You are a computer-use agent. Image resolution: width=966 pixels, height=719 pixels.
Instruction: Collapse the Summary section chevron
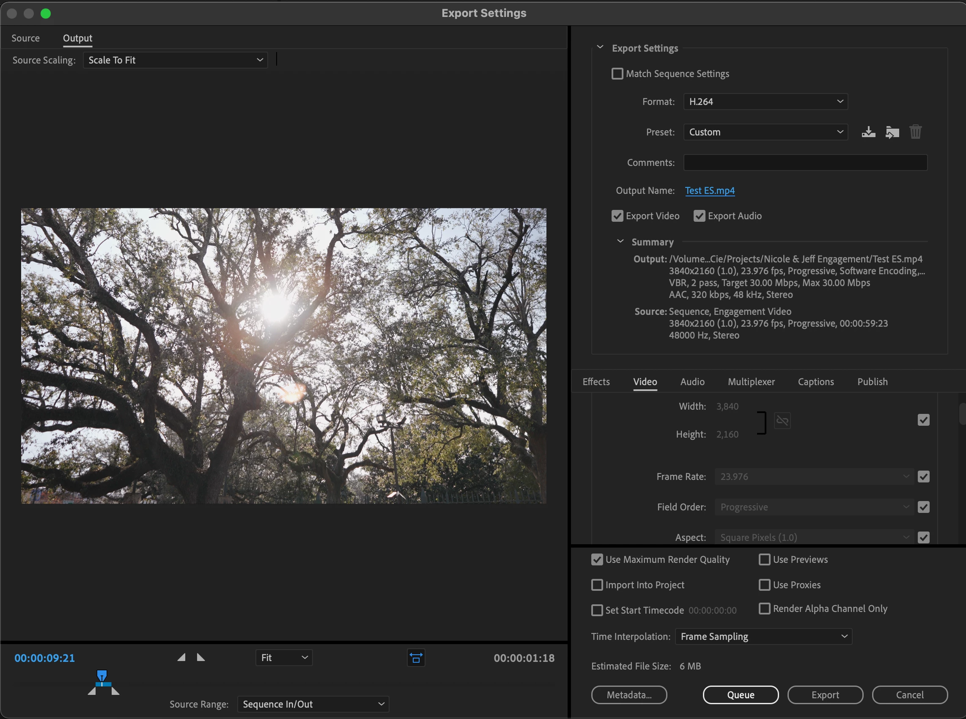[x=620, y=242]
